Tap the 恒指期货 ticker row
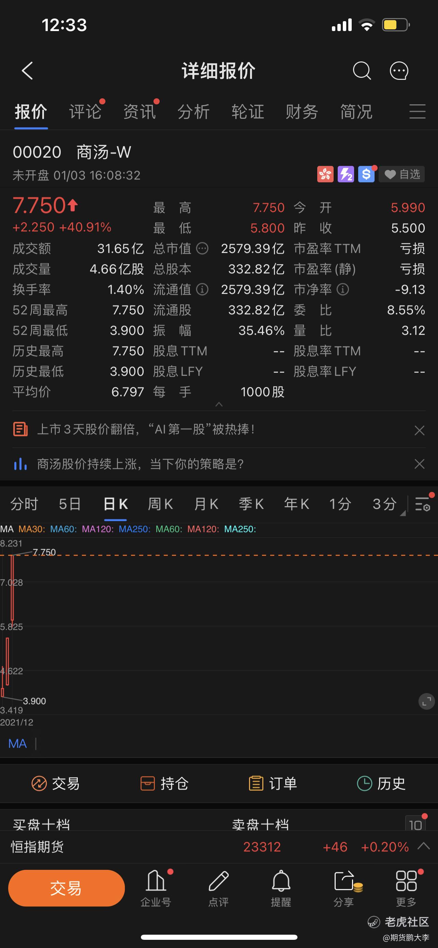This screenshot has width=438, height=948. [219, 847]
